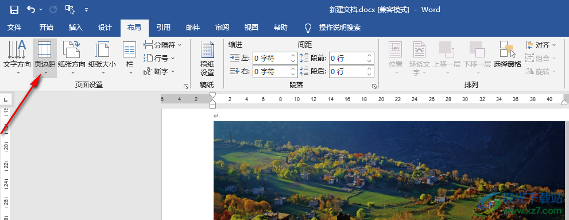The image size is (569, 220).
Task: Open Customize Quick Access Toolbar arrow
Action: pyautogui.click(x=86, y=10)
